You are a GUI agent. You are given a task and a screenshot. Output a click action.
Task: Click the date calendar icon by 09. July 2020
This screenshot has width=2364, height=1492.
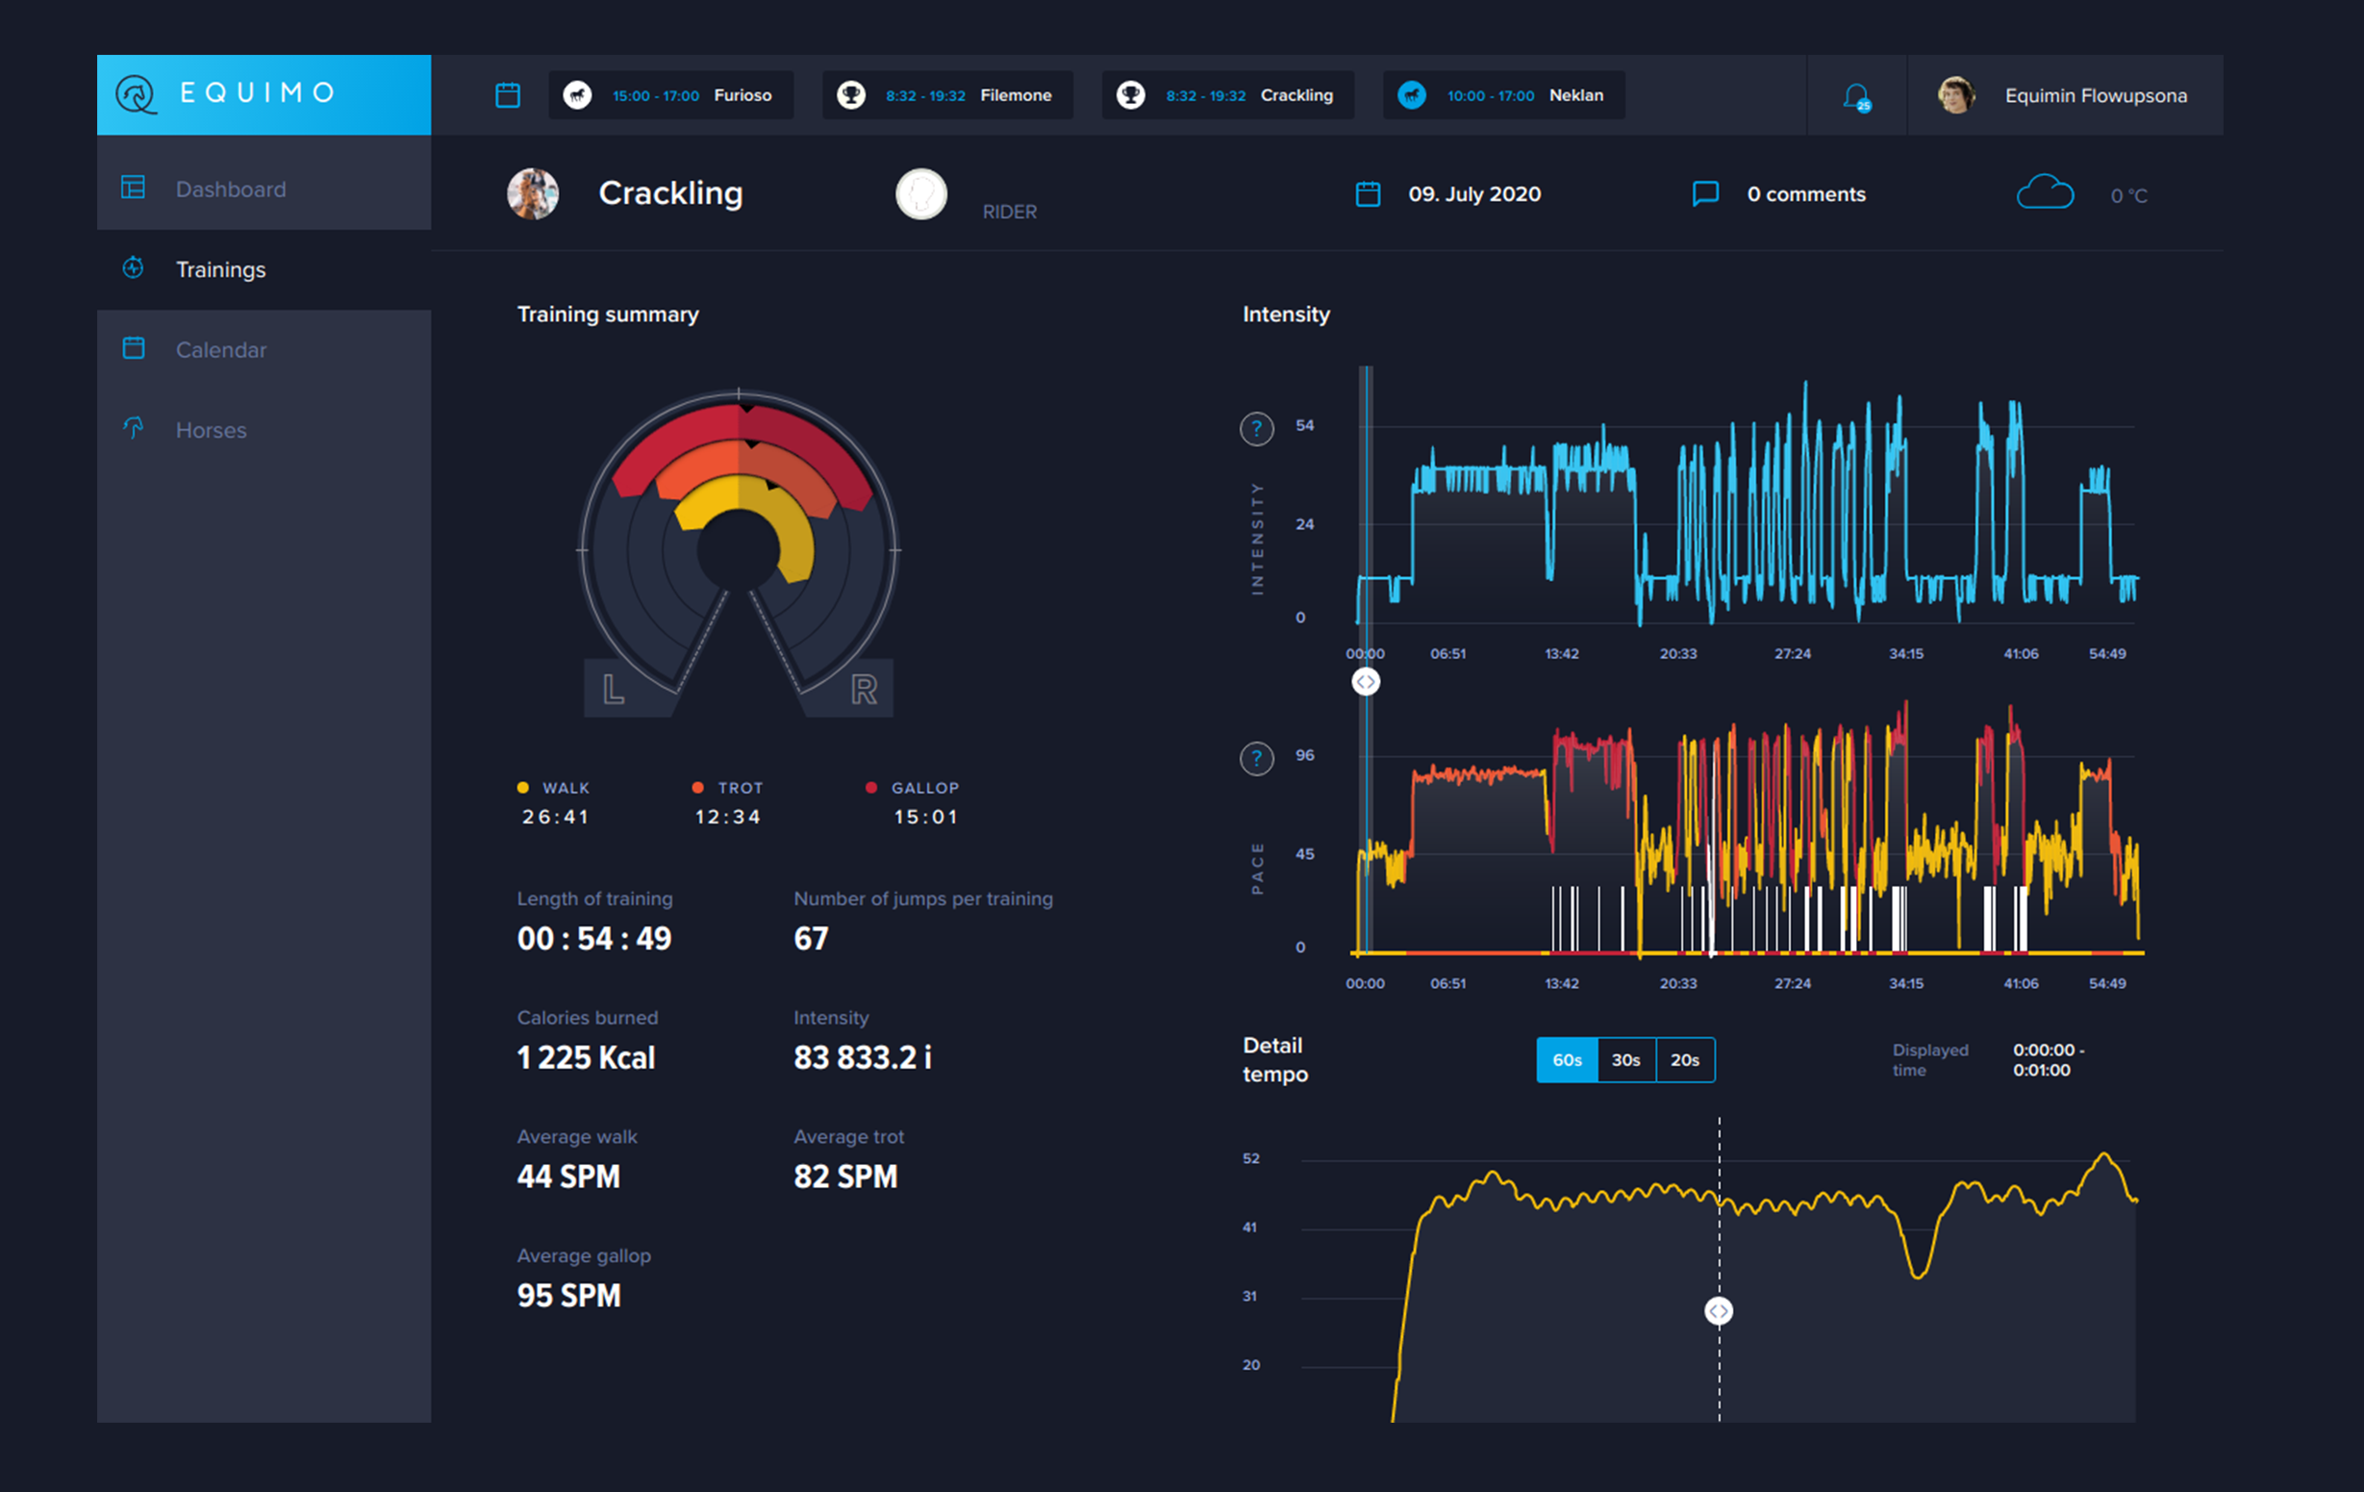point(1368,193)
